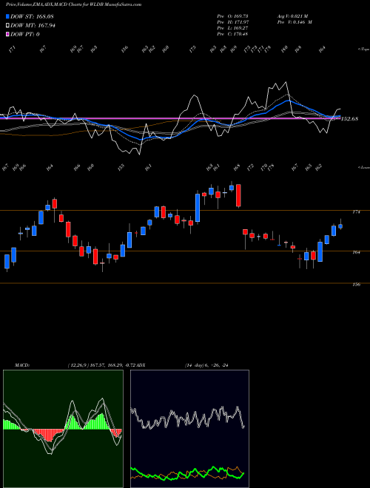Click the MACD histogram chart panel
The height and width of the screenshot is (488, 370).
pyautogui.click(x=63, y=429)
